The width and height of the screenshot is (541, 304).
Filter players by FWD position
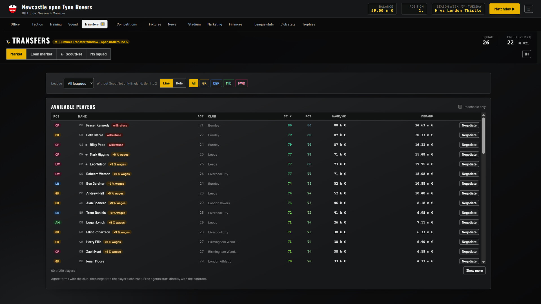241,83
